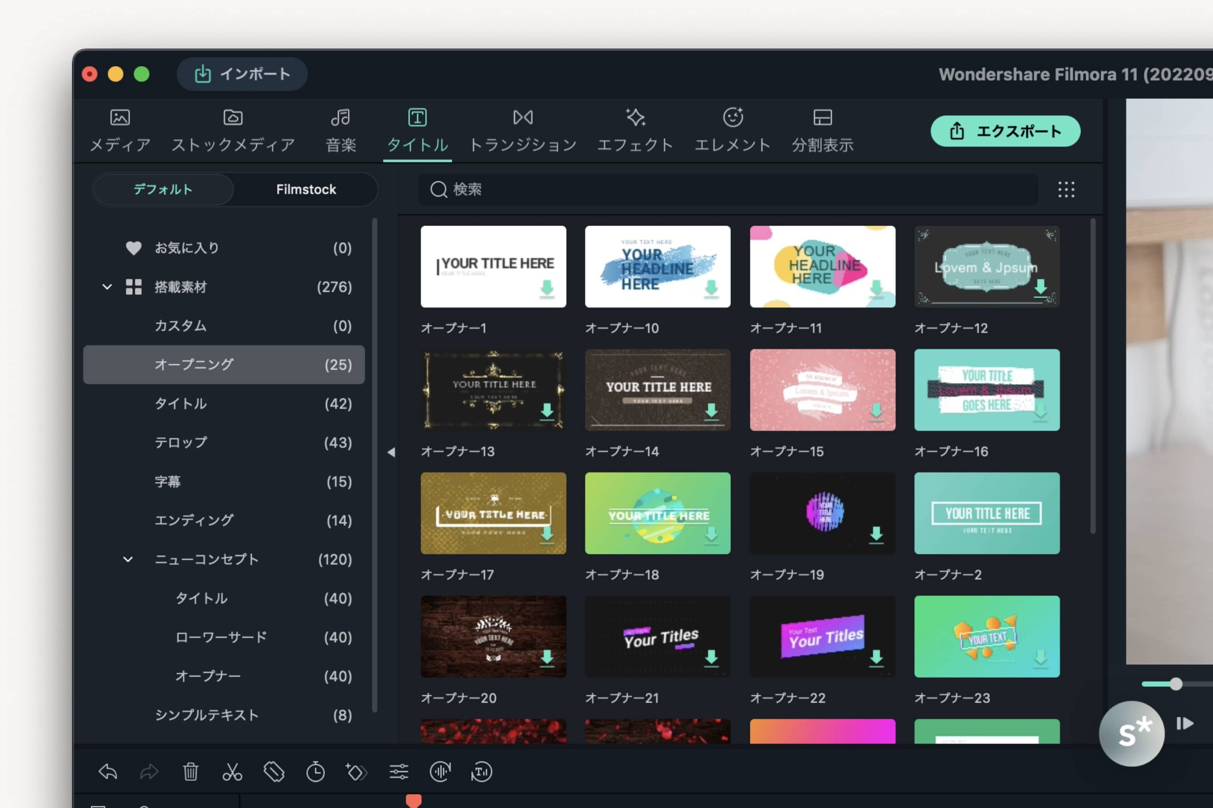Screen dimensions: 1213x808
Task: Select the デフォルト toggle option
Action: pos(163,190)
